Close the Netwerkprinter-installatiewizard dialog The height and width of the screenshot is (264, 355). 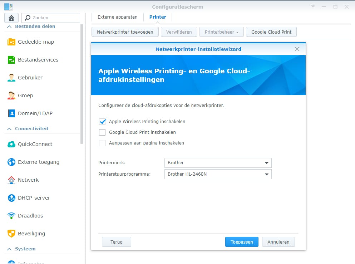pos(297,49)
